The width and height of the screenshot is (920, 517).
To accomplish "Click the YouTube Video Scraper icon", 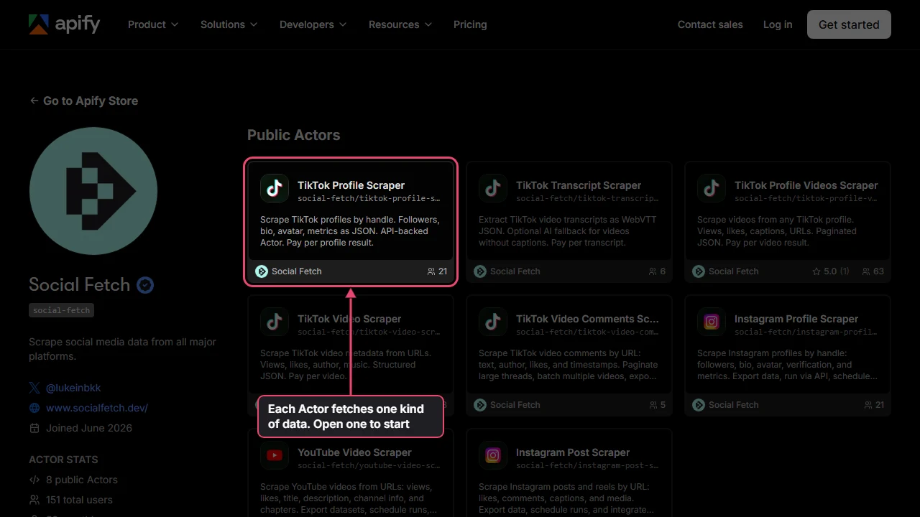I will [x=275, y=455].
